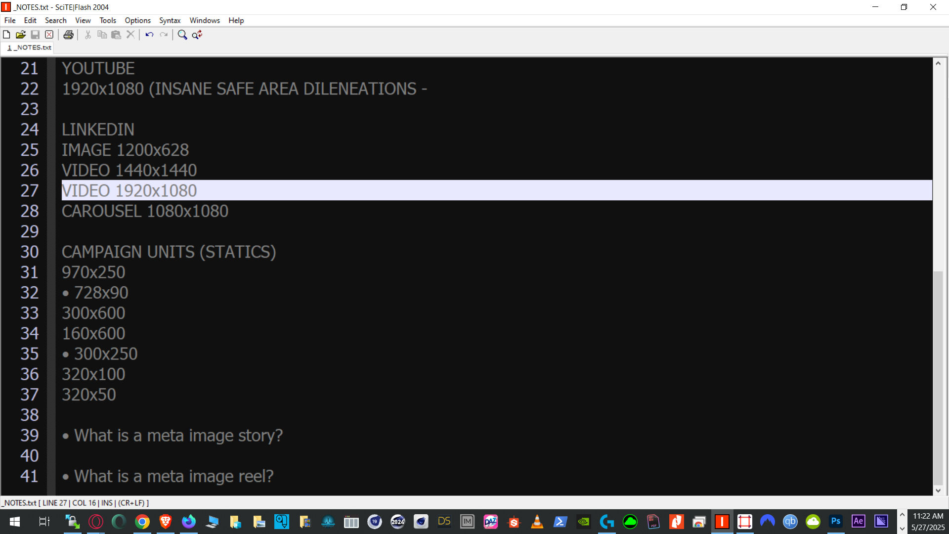Click the scroll down arrow of the editor scrollbar

pyautogui.click(x=938, y=490)
